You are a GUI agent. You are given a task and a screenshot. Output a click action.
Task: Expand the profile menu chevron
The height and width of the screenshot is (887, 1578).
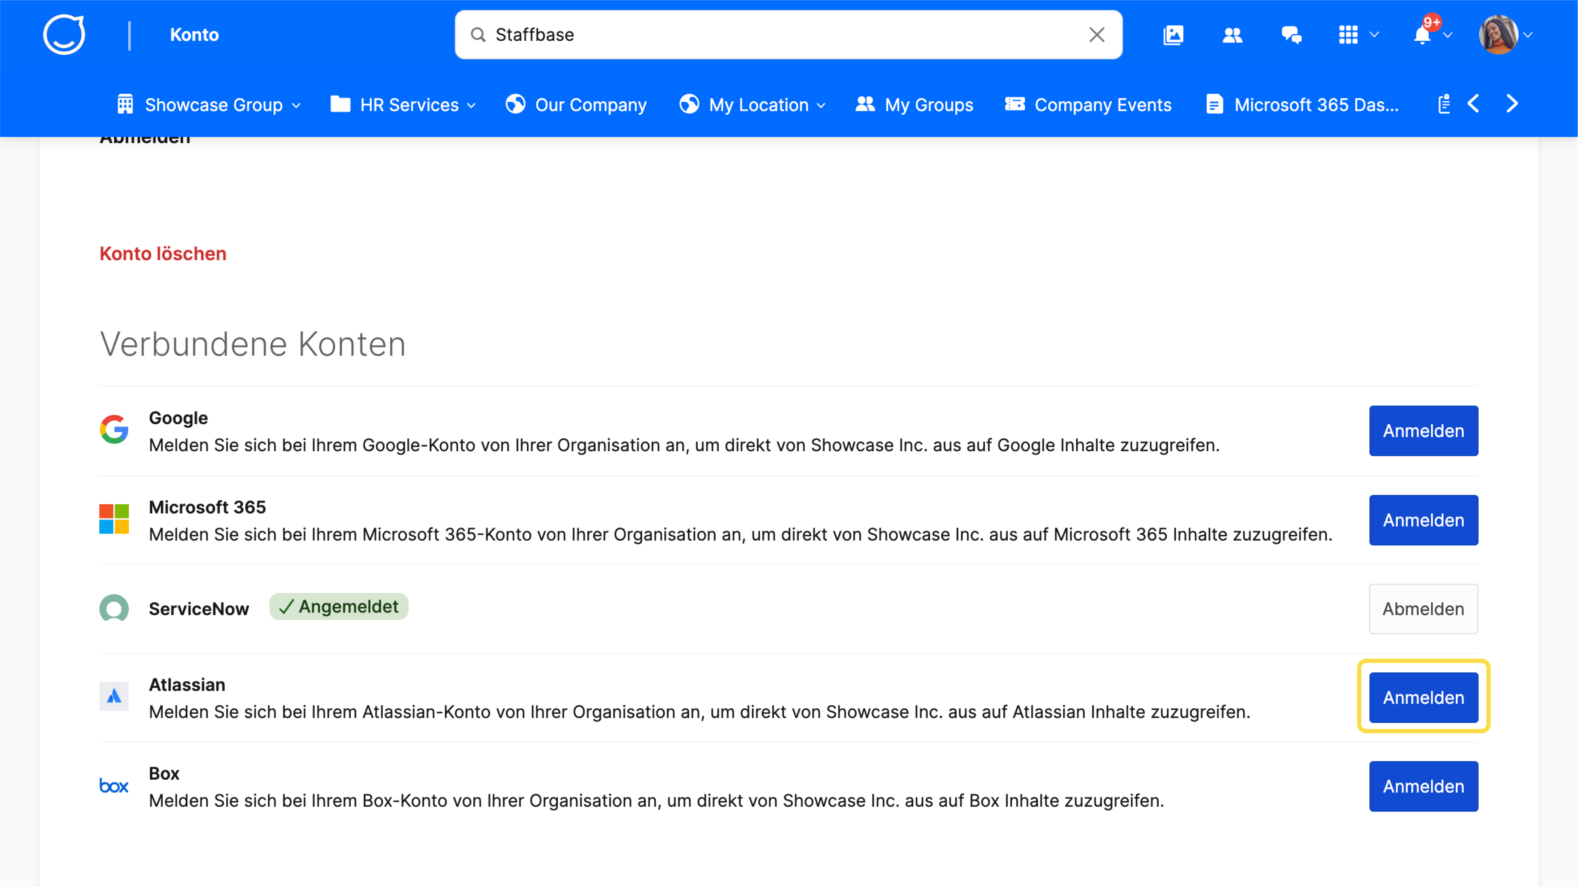point(1528,35)
